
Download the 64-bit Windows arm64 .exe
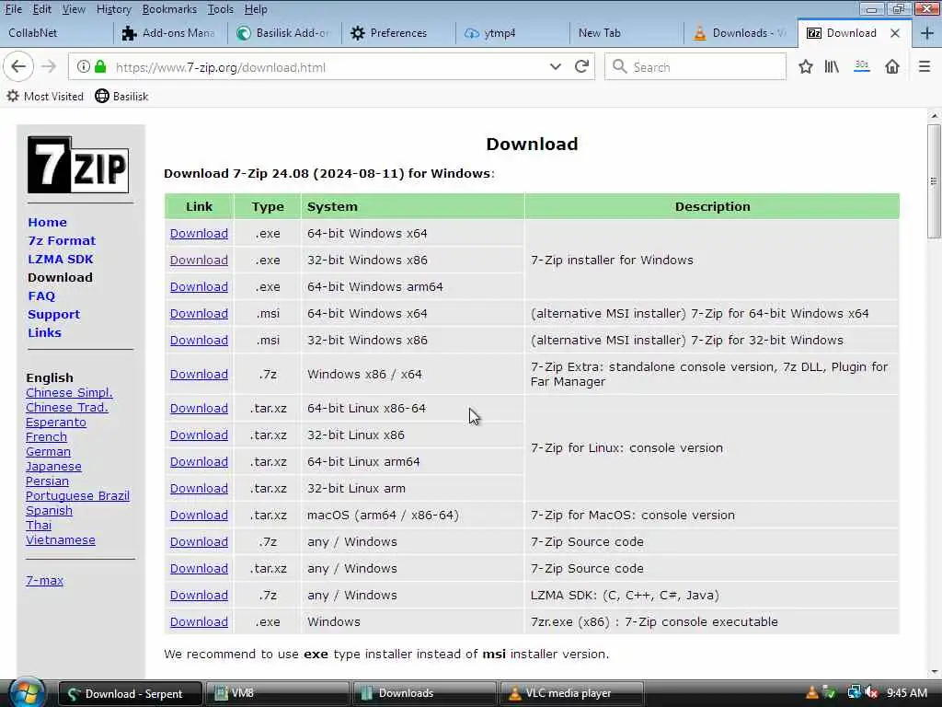pos(199,287)
